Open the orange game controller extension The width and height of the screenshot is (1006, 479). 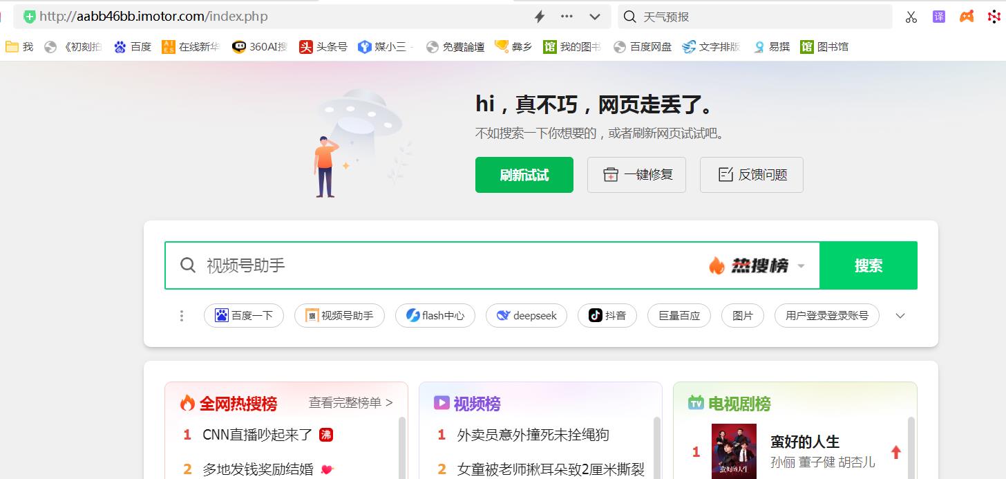click(967, 17)
